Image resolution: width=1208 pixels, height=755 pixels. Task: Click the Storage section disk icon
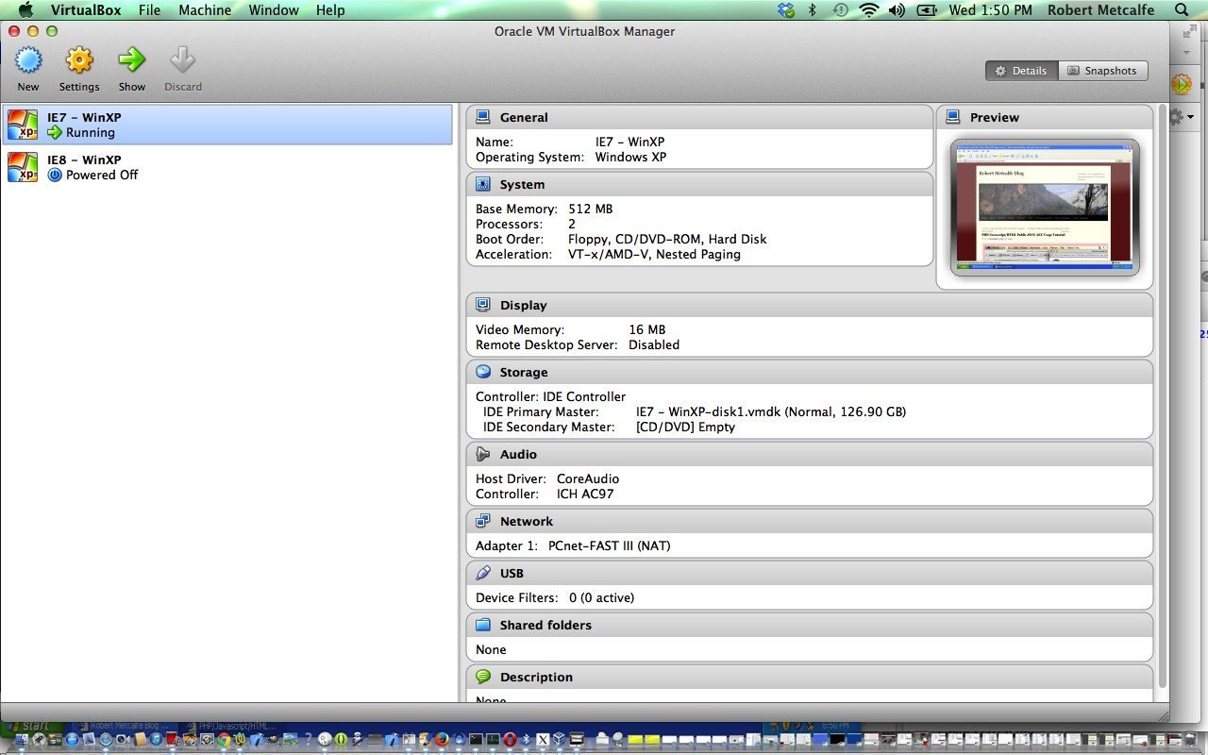pyautogui.click(x=483, y=372)
